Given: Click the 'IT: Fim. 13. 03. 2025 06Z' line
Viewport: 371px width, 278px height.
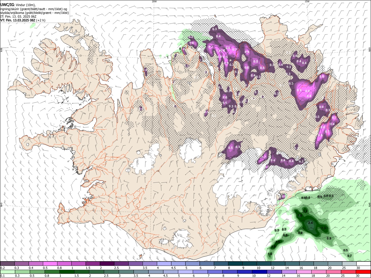Looking at the screenshot, I should 18,17.
